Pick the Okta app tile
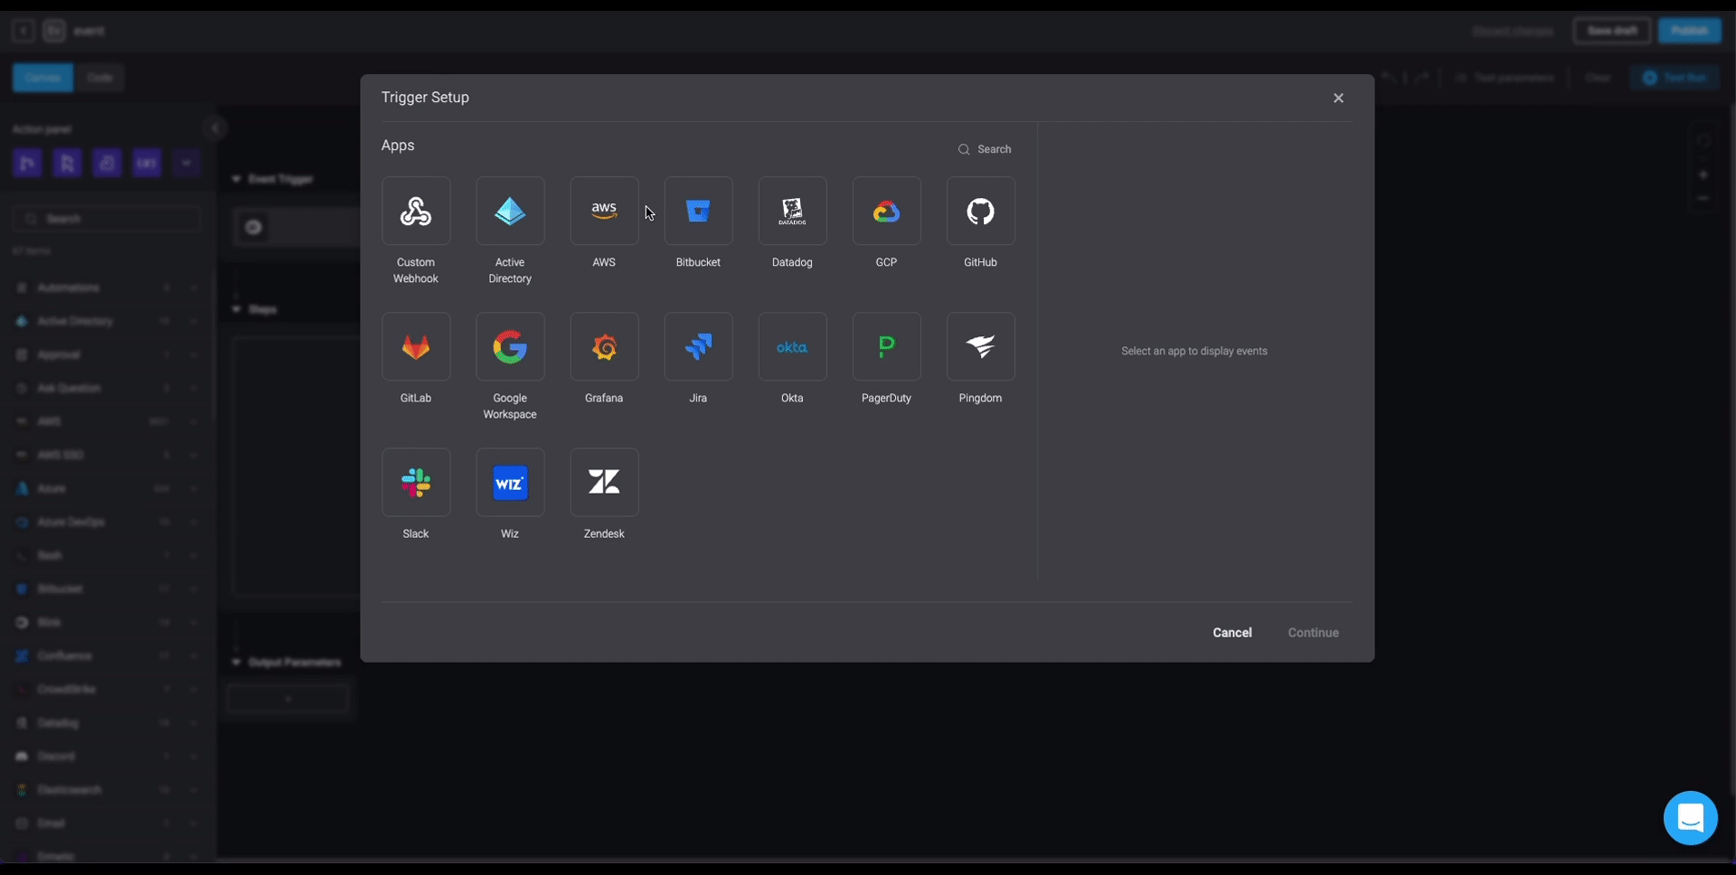 coord(792,347)
